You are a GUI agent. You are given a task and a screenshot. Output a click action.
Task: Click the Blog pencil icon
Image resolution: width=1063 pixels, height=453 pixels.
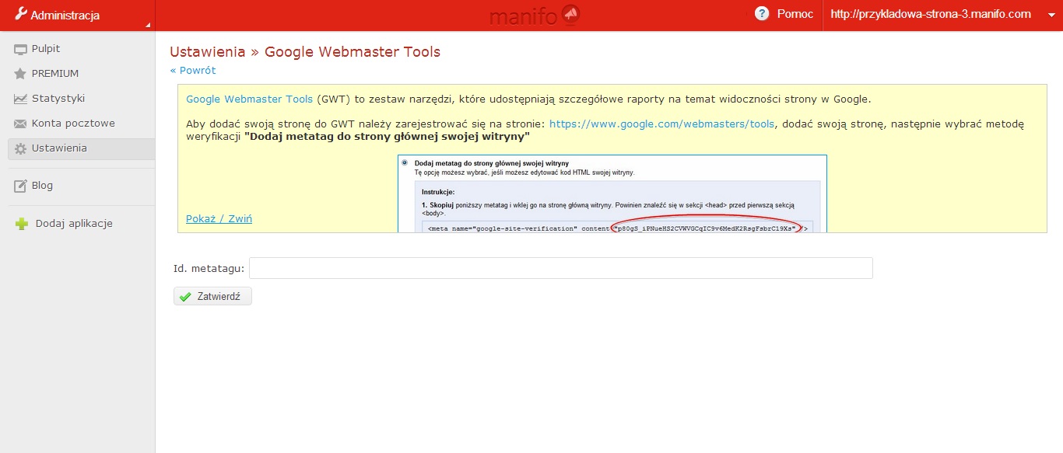(x=21, y=186)
